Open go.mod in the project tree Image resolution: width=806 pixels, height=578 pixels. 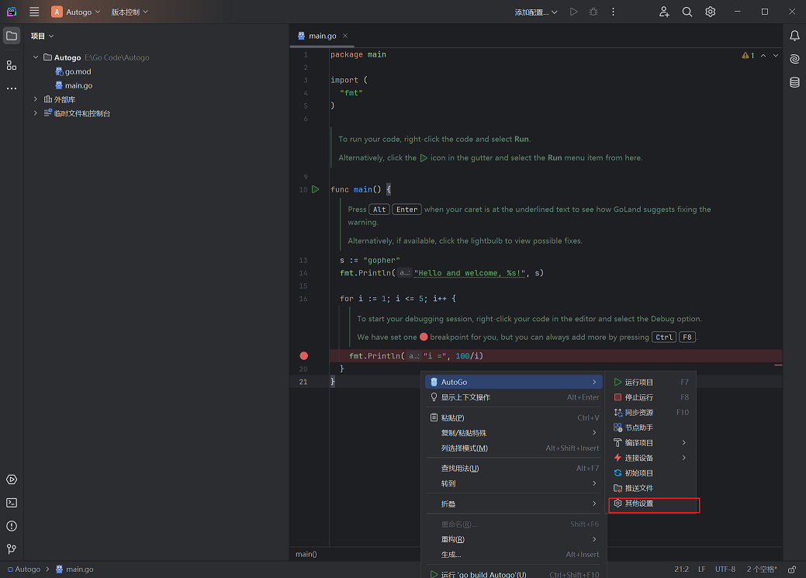[78, 71]
